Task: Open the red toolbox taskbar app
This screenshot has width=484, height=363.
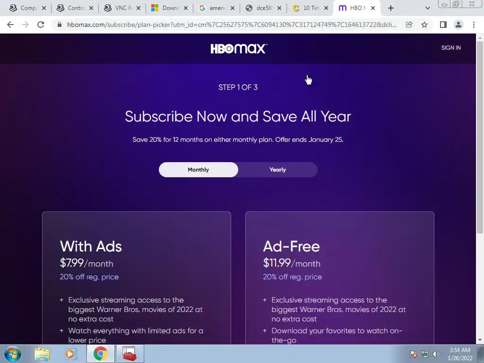Action: (130, 354)
